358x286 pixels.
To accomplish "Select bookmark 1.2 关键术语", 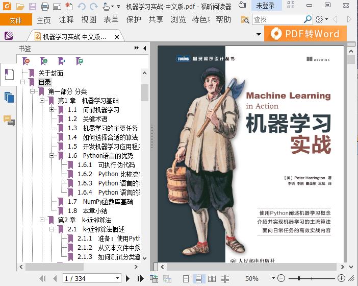I will click(87, 119).
